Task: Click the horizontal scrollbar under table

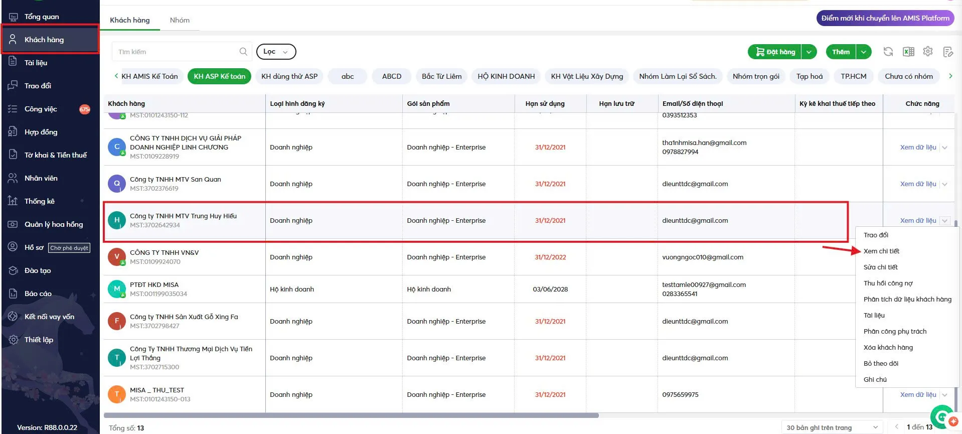Action: [x=351, y=415]
